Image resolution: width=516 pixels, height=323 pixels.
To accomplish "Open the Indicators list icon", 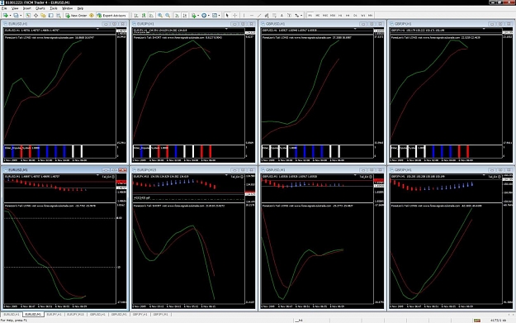I will pos(193,15).
